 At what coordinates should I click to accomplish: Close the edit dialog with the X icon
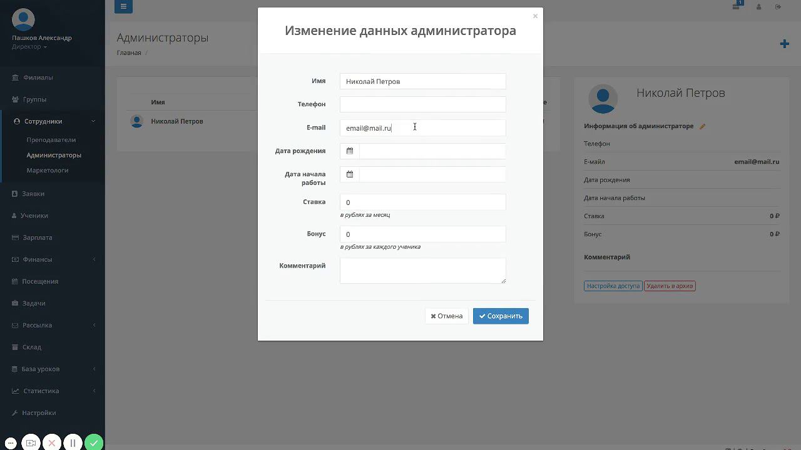[535, 16]
